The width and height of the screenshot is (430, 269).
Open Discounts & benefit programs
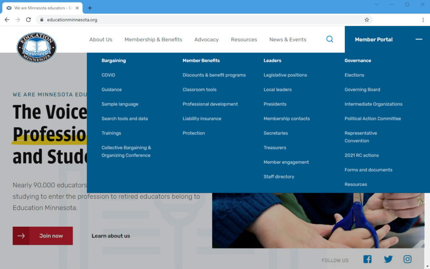[x=214, y=75]
